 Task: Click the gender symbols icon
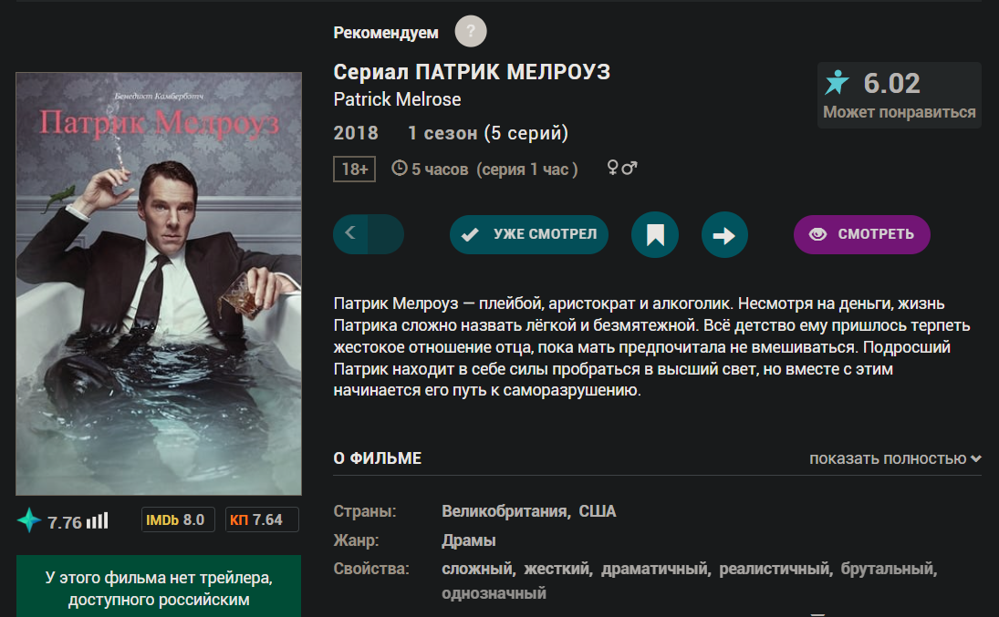622,168
